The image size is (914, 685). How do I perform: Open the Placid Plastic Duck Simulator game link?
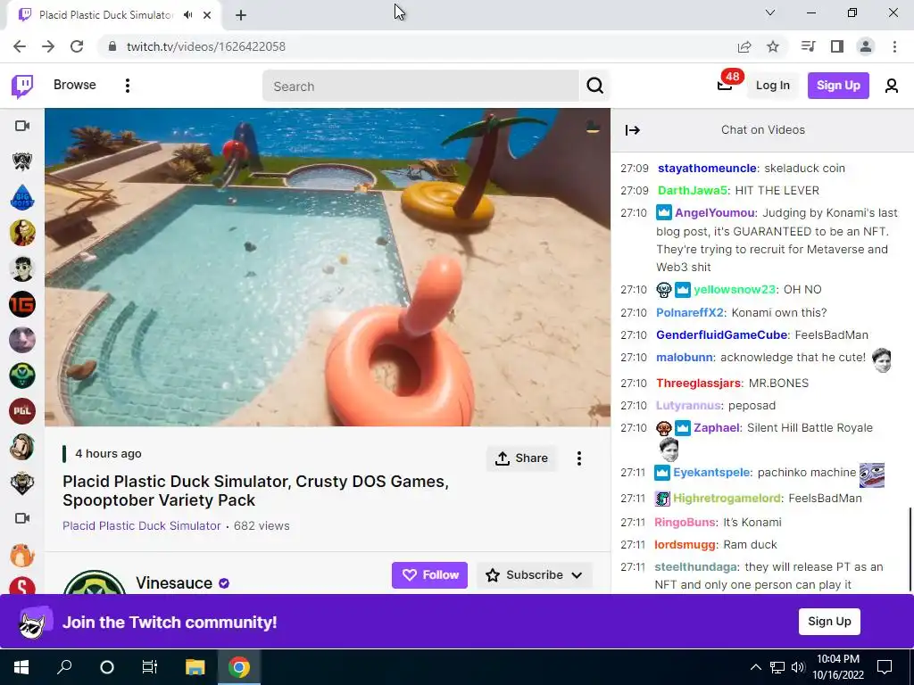point(142,525)
